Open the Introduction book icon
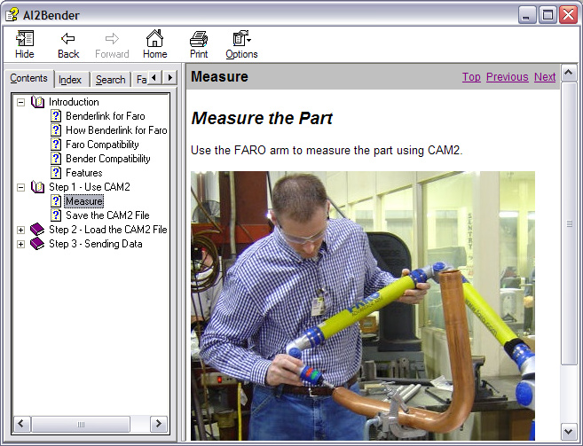This screenshot has height=446, width=583. click(x=37, y=102)
